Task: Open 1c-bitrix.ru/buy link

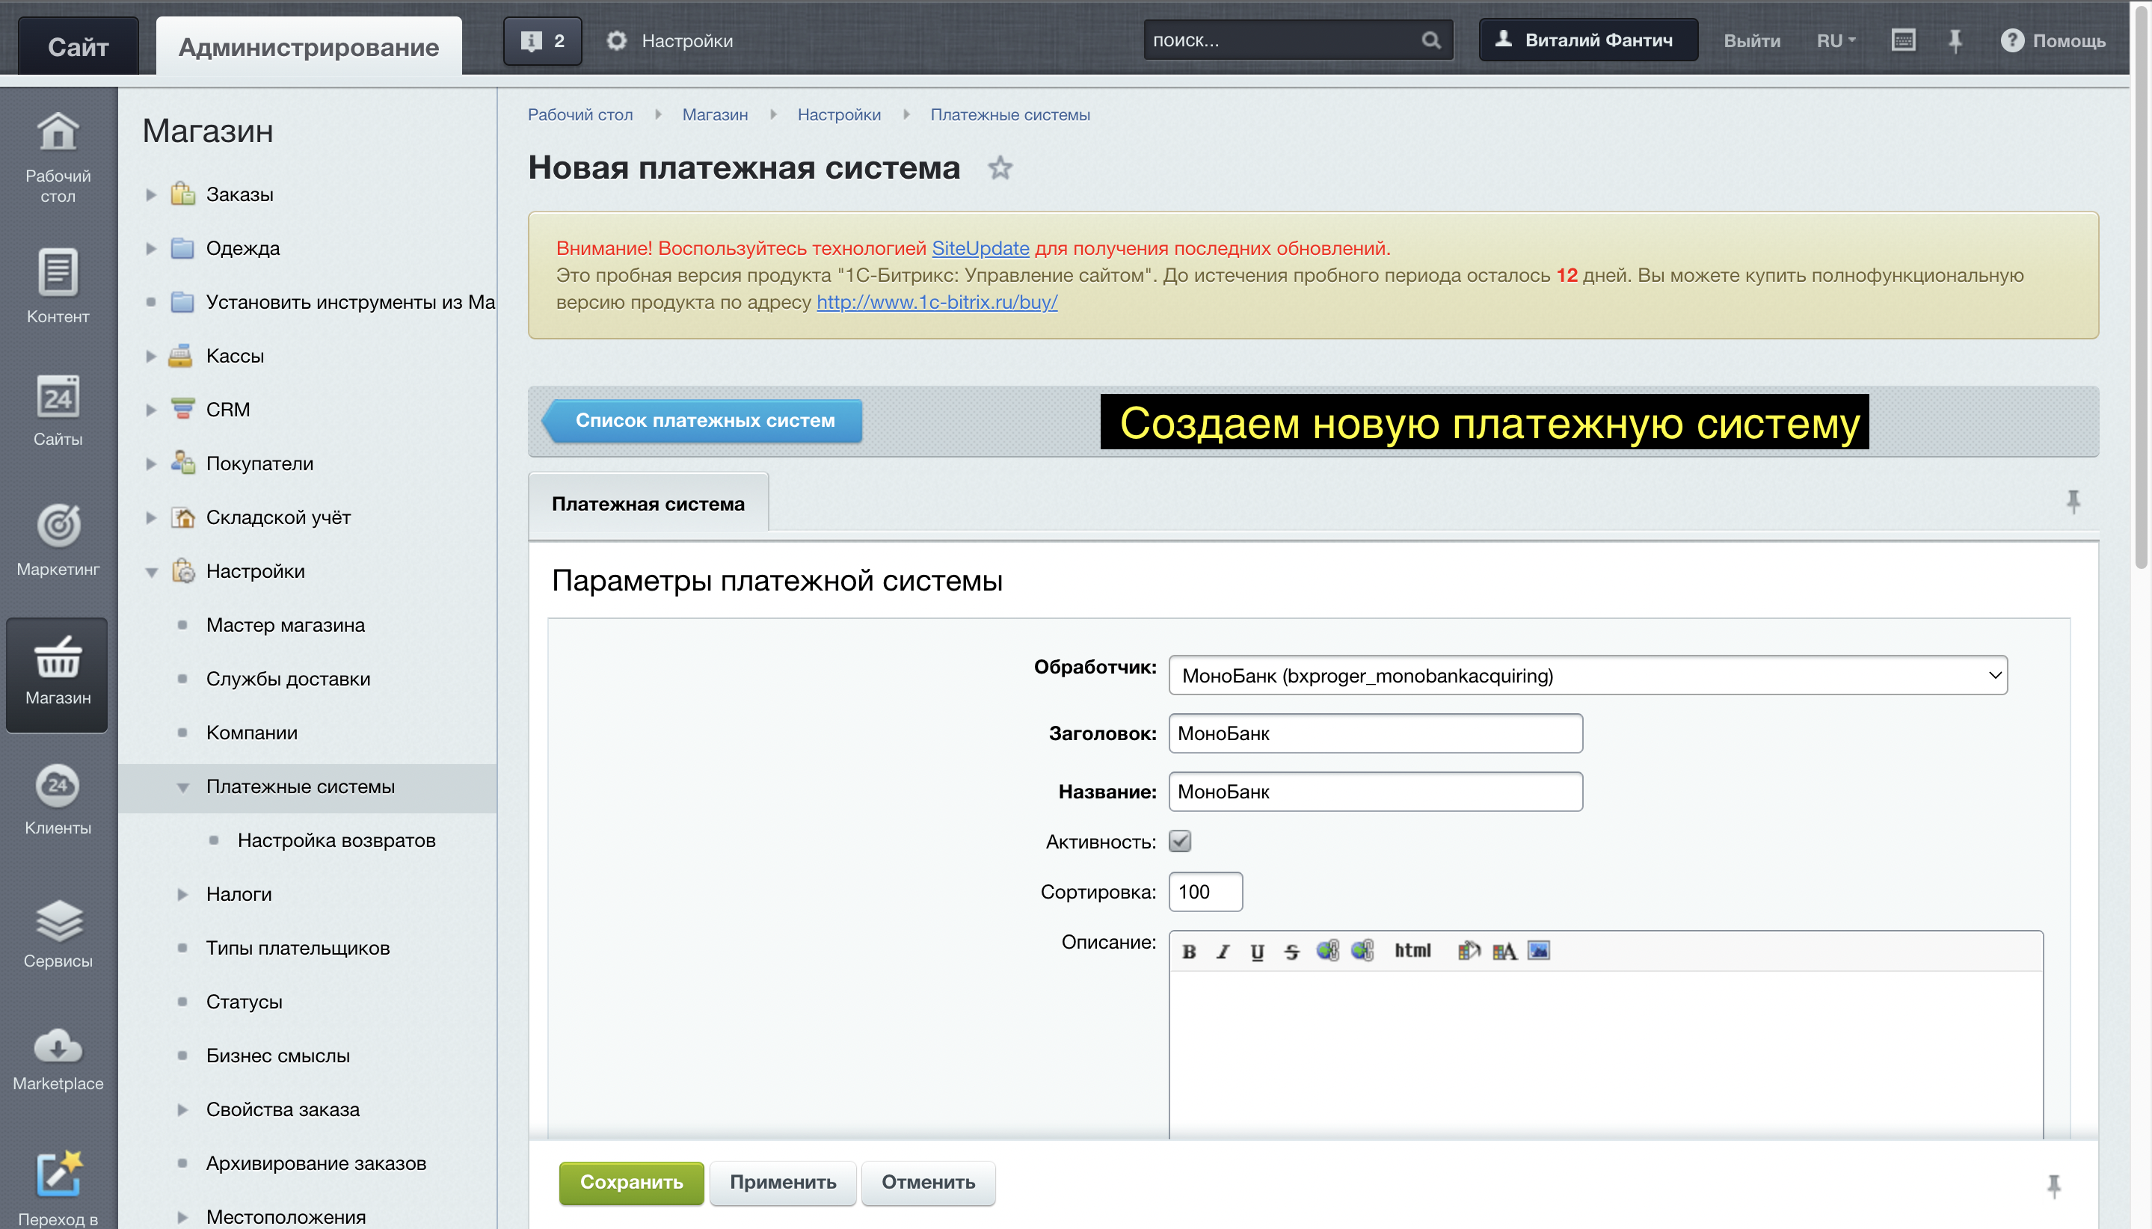Action: click(x=937, y=302)
